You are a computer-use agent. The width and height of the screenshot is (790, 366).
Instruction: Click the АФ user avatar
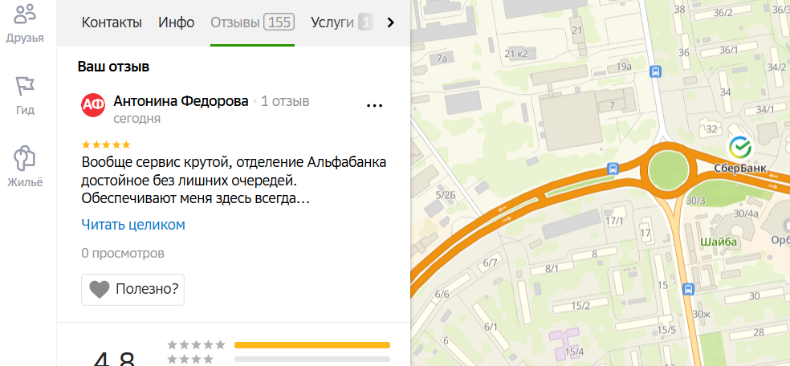point(93,105)
